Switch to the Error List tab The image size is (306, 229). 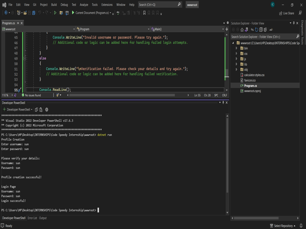[x=32, y=218]
